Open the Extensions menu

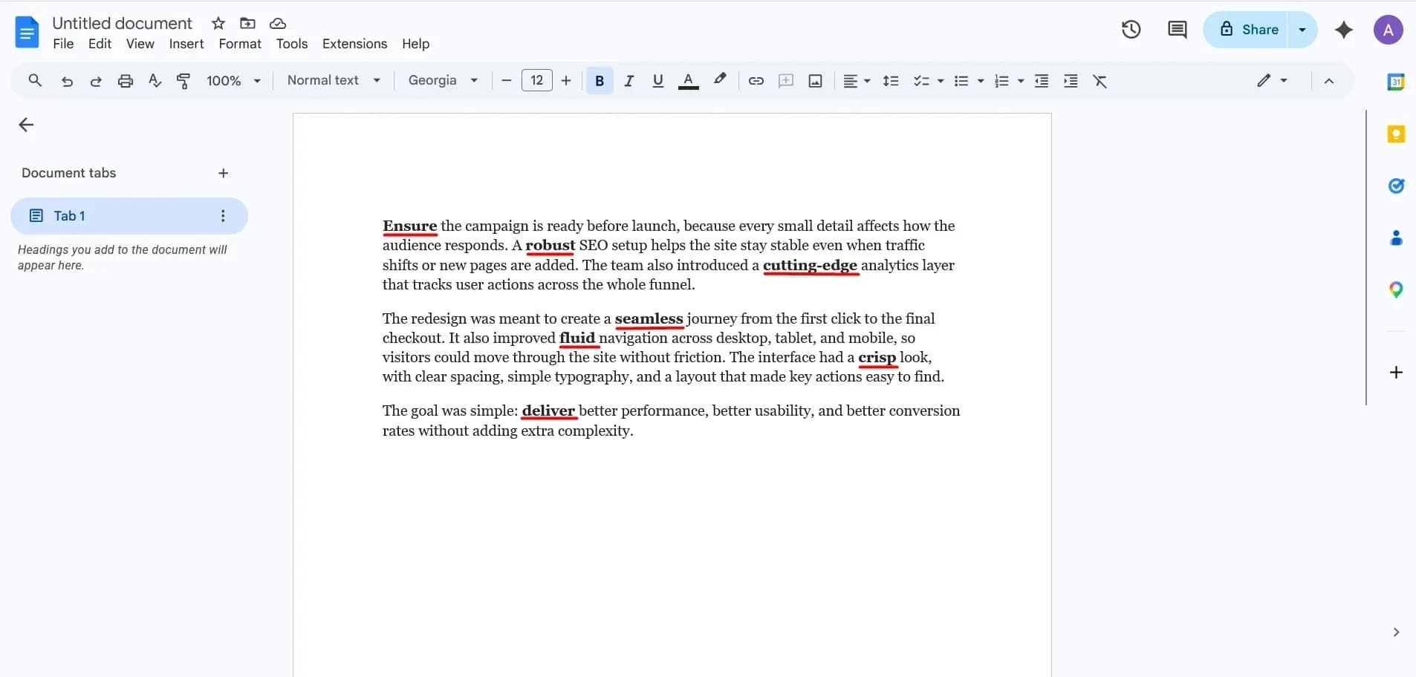point(354,44)
